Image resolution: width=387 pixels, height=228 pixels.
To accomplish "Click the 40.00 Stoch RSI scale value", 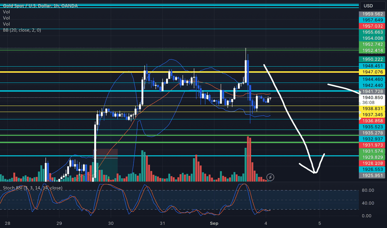I will [368, 203].
